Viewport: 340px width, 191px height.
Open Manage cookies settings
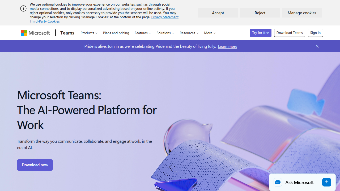point(302,13)
